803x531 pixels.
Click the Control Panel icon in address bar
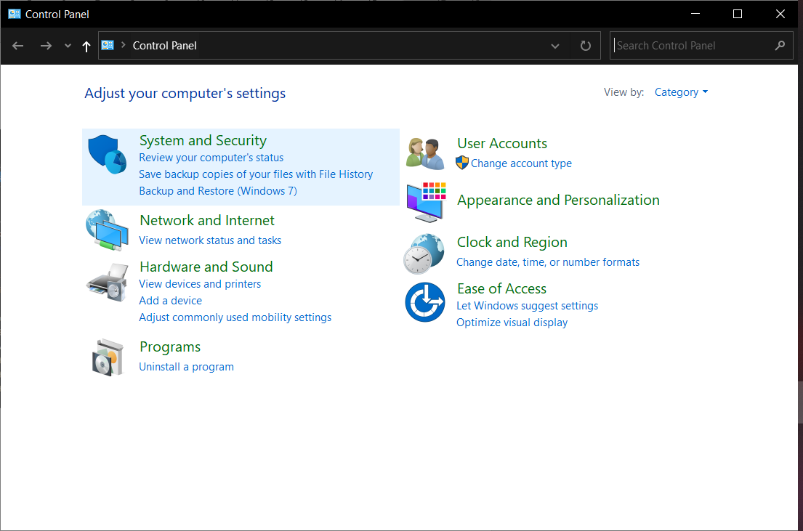[108, 45]
